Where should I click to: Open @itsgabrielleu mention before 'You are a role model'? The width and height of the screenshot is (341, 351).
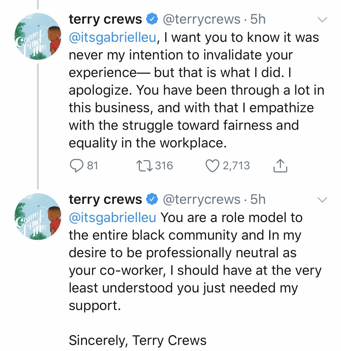[x=112, y=218]
